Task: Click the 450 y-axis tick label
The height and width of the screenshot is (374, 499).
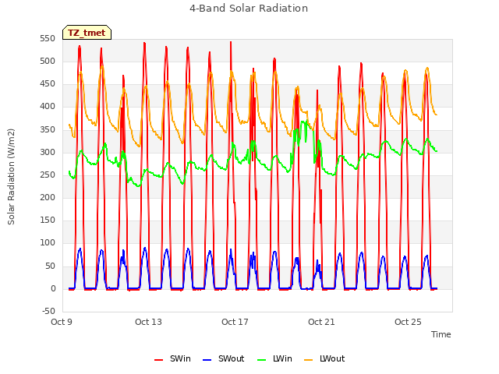Action: (x=48, y=84)
